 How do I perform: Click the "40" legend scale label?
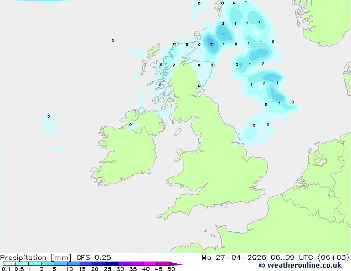tap(146, 269)
